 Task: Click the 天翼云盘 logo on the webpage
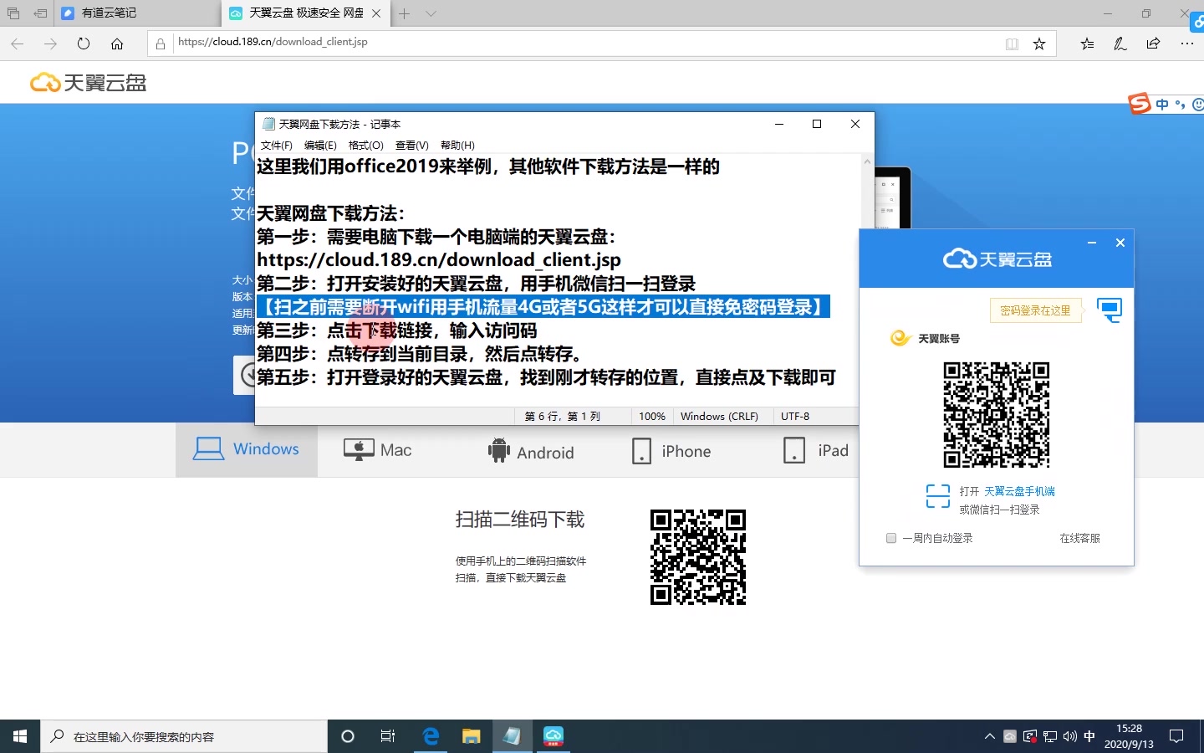tap(89, 83)
